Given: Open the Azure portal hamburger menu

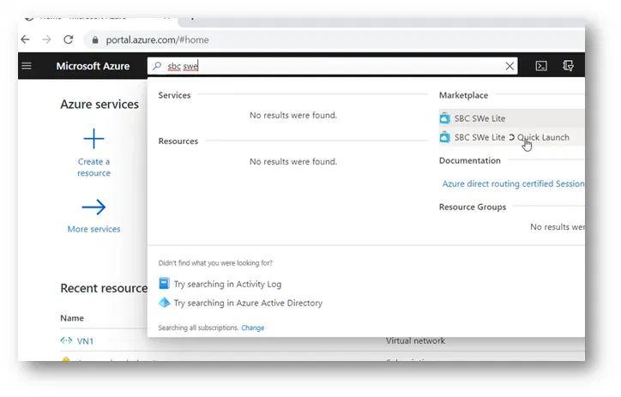Looking at the screenshot, I should pos(27,66).
